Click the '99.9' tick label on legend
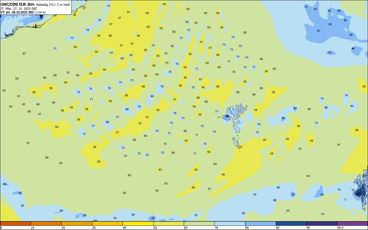368x230 pixels. pyautogui.click(x=340, y=228)
